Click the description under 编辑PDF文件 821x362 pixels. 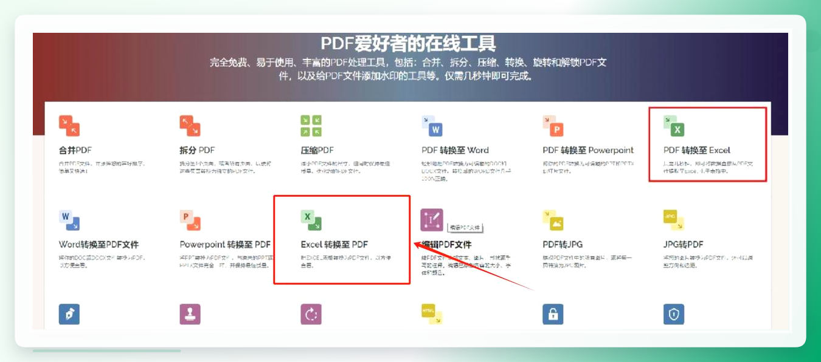[466, 265]
